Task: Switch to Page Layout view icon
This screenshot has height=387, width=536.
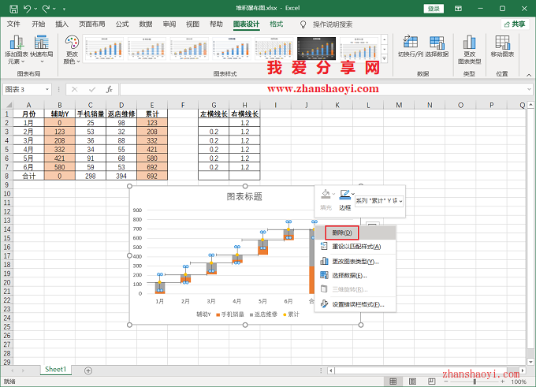Action: click(x=412, y=381)
